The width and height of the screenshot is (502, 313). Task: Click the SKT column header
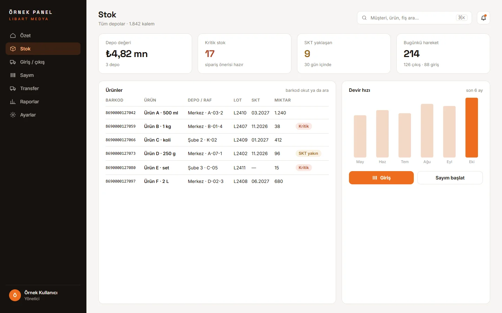click(256, 100)
